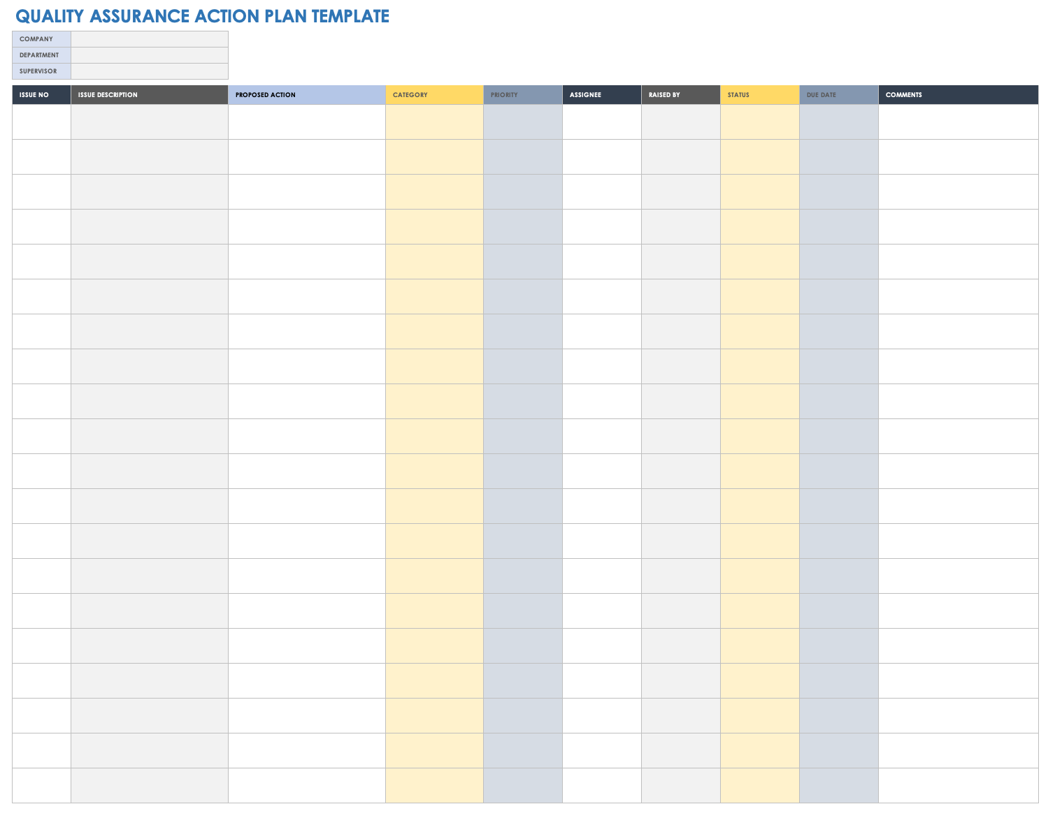Select the Due Date column header

coord(839,95)
